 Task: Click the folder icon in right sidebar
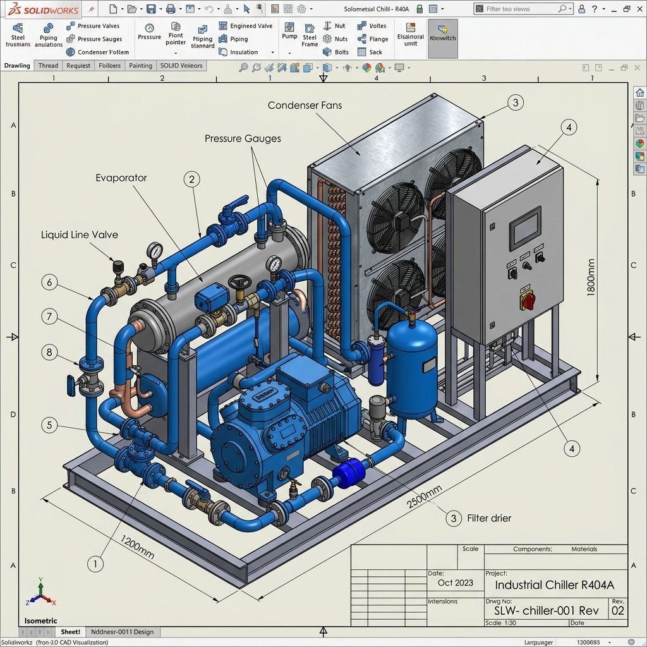(639, 118)
